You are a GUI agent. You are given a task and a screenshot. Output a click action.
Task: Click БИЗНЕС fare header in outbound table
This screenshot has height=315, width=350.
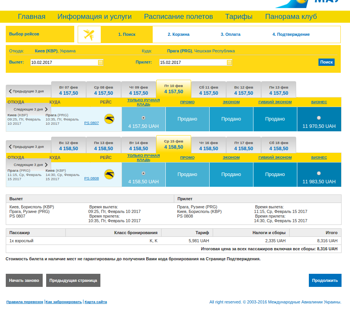coord(319,102)
